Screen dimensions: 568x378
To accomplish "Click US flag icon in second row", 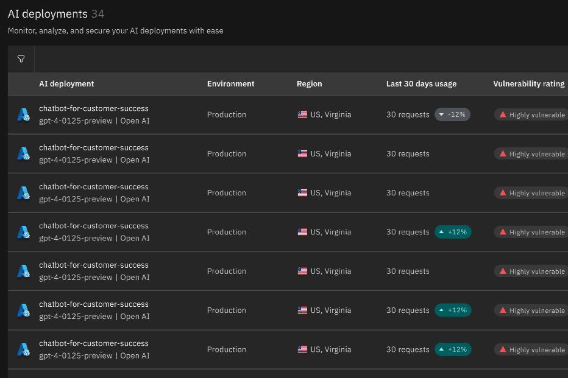I will (302, 154).
